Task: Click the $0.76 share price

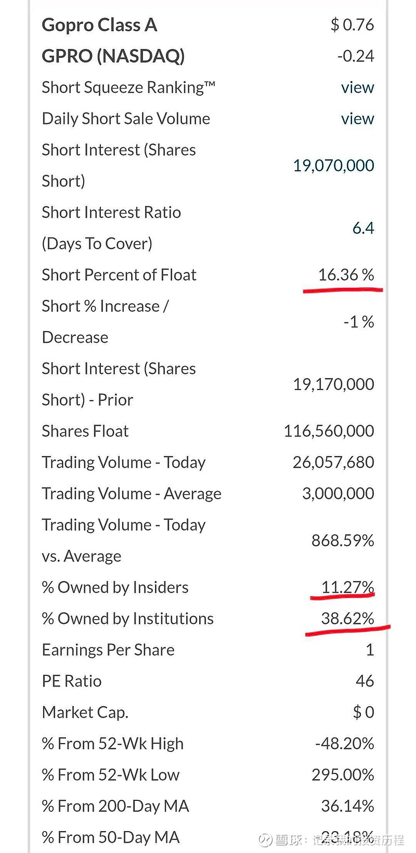Action: pos(352,25)
